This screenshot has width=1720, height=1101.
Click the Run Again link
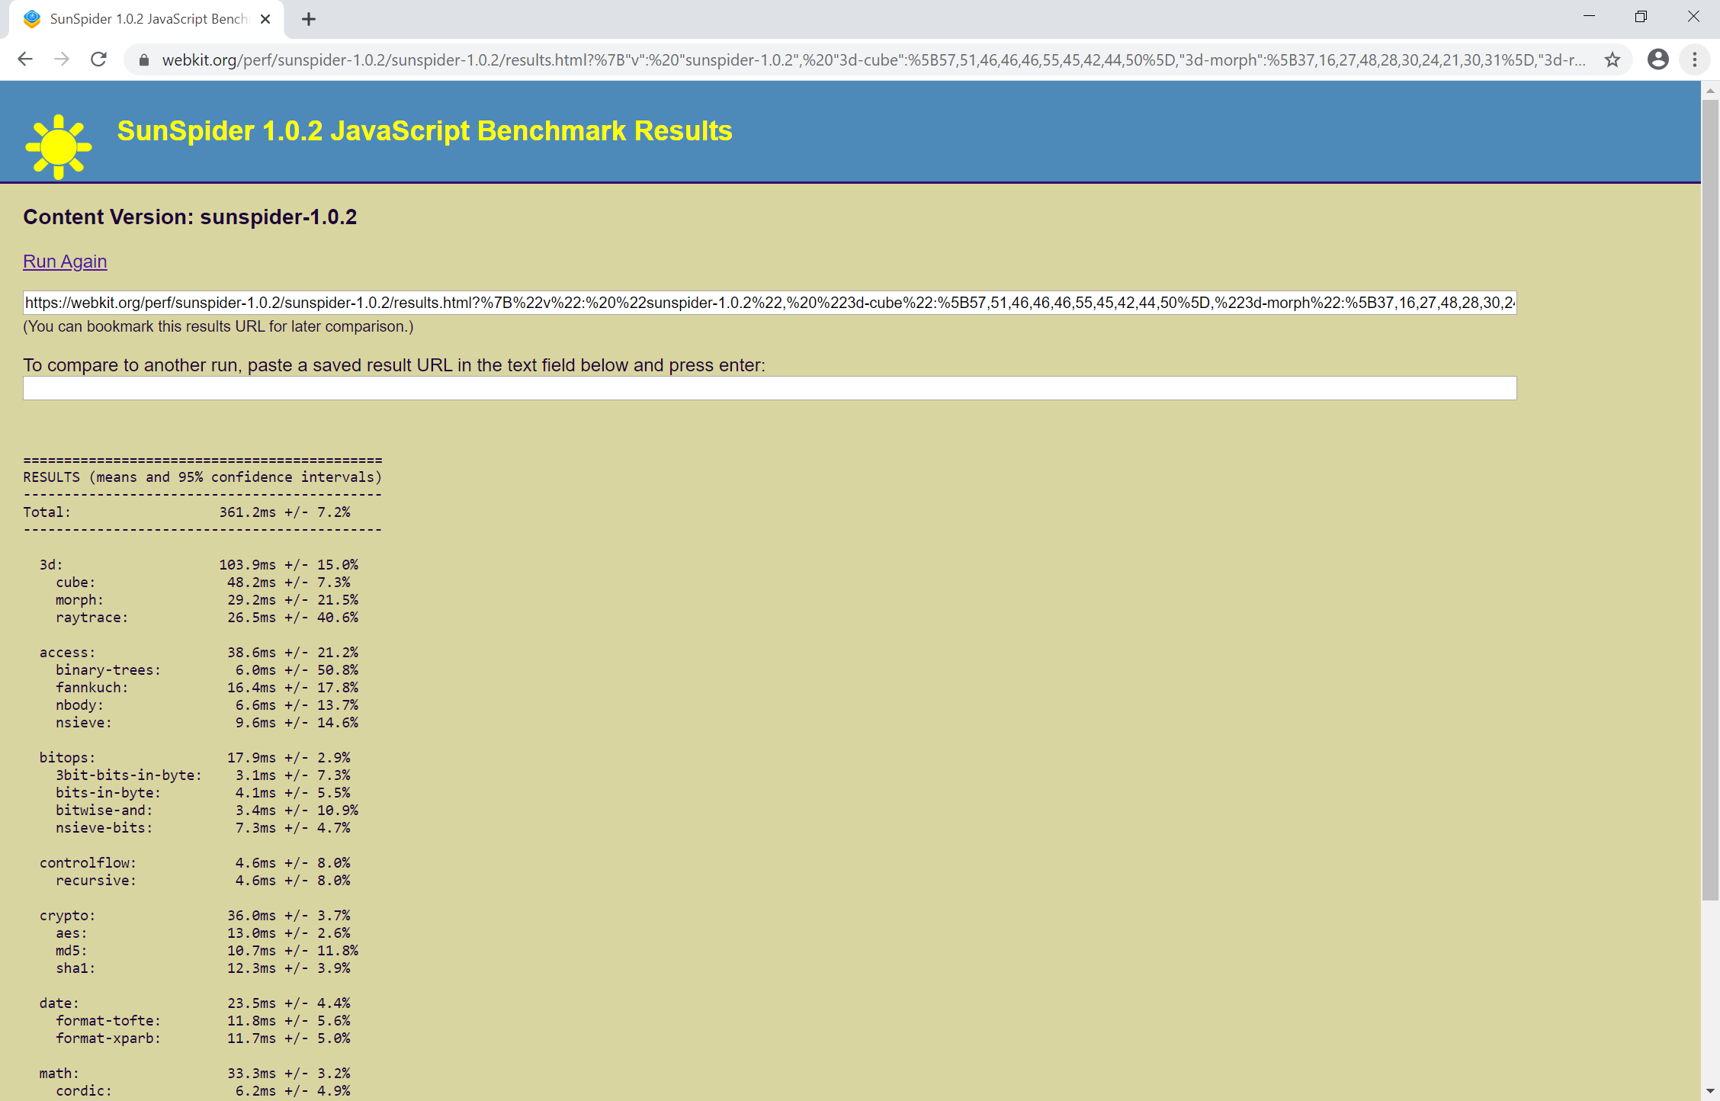65,262
